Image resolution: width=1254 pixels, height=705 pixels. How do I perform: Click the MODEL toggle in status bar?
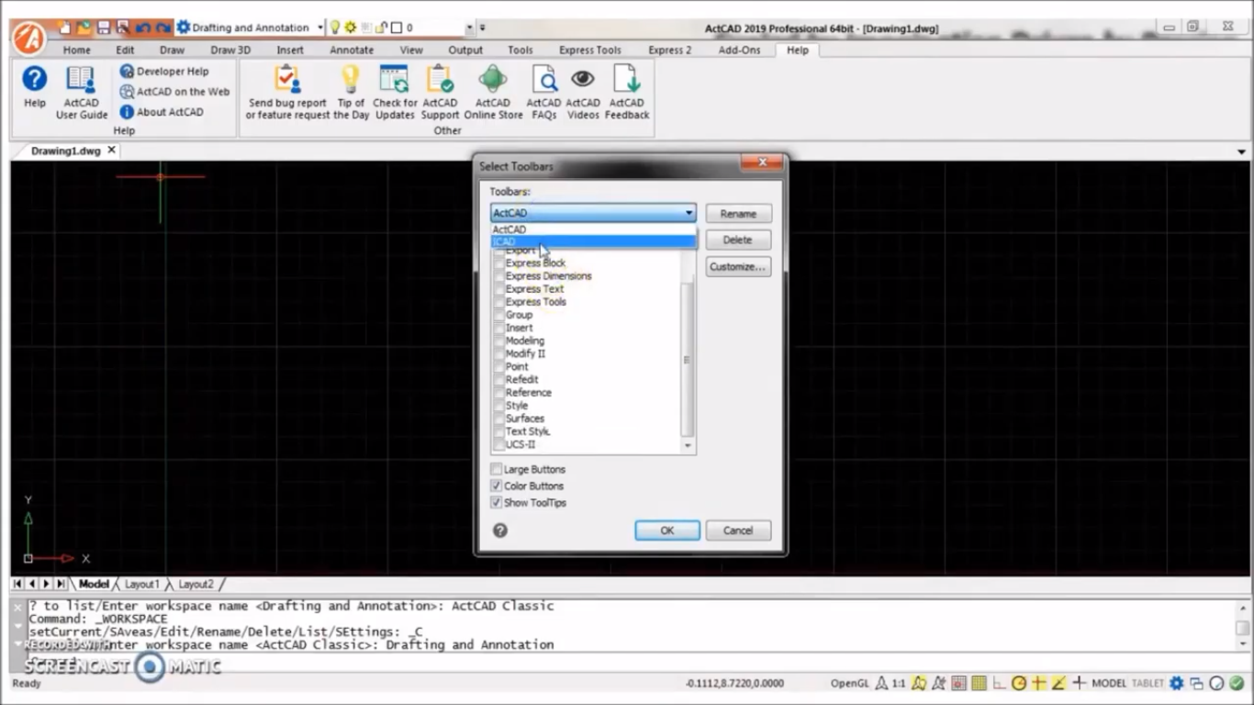tap(1109, 683)
